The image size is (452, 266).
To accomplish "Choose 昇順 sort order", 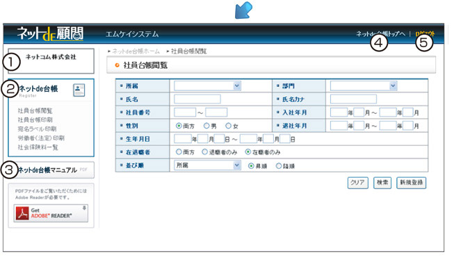I will point(251,166).
